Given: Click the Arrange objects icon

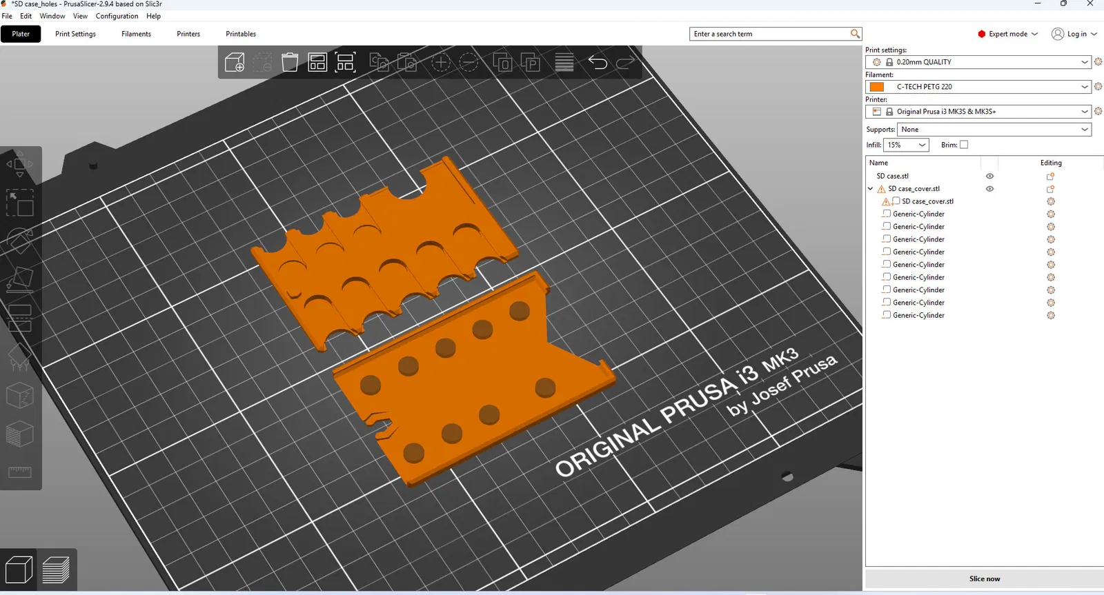Looking at the screenshot, I should (x=317, y=63).
